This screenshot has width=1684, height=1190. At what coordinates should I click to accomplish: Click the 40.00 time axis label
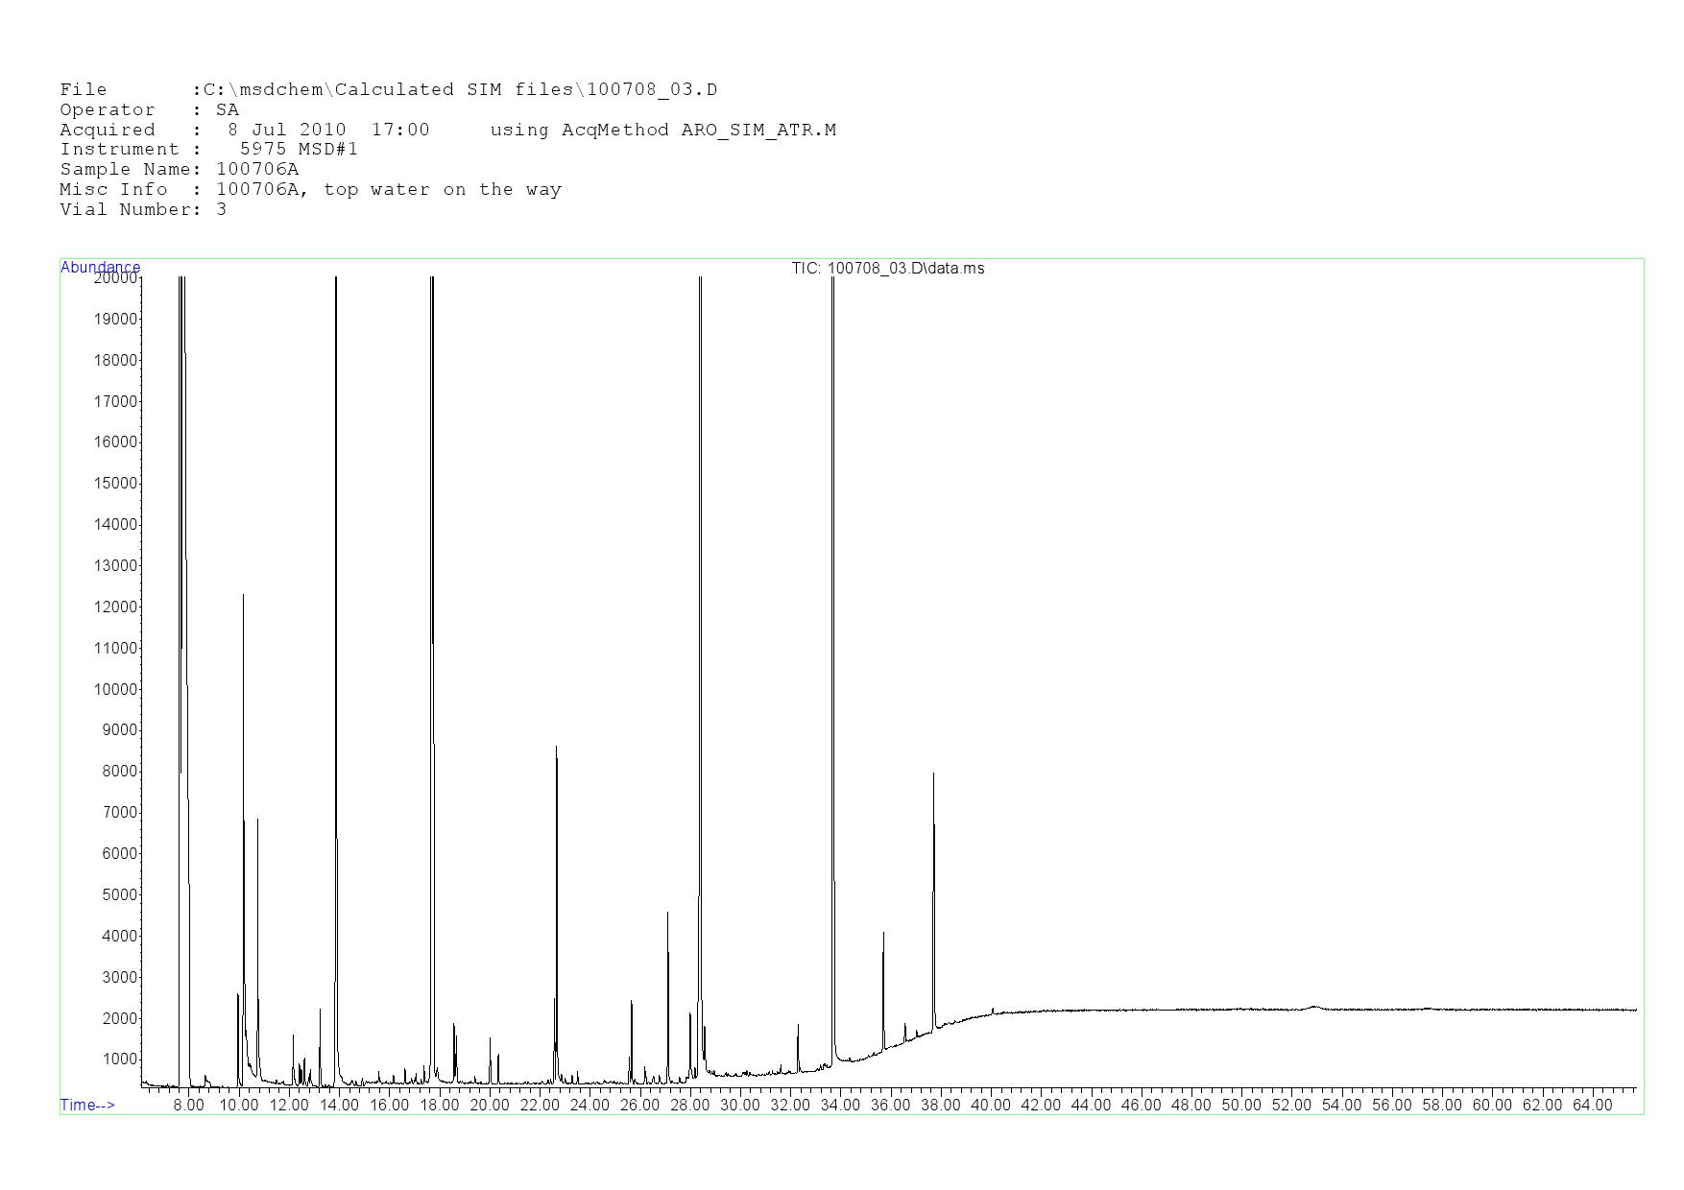990,1106
